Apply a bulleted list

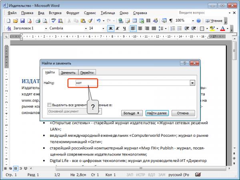click(180, 28)
